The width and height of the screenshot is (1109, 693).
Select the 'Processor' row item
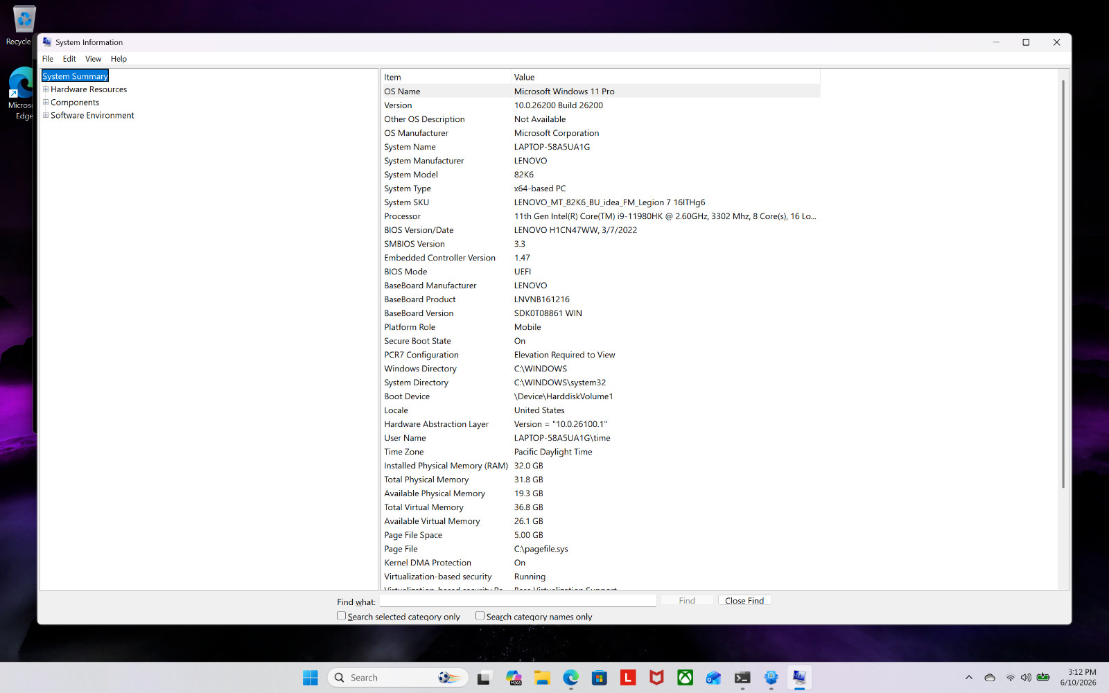click(600, 216)
